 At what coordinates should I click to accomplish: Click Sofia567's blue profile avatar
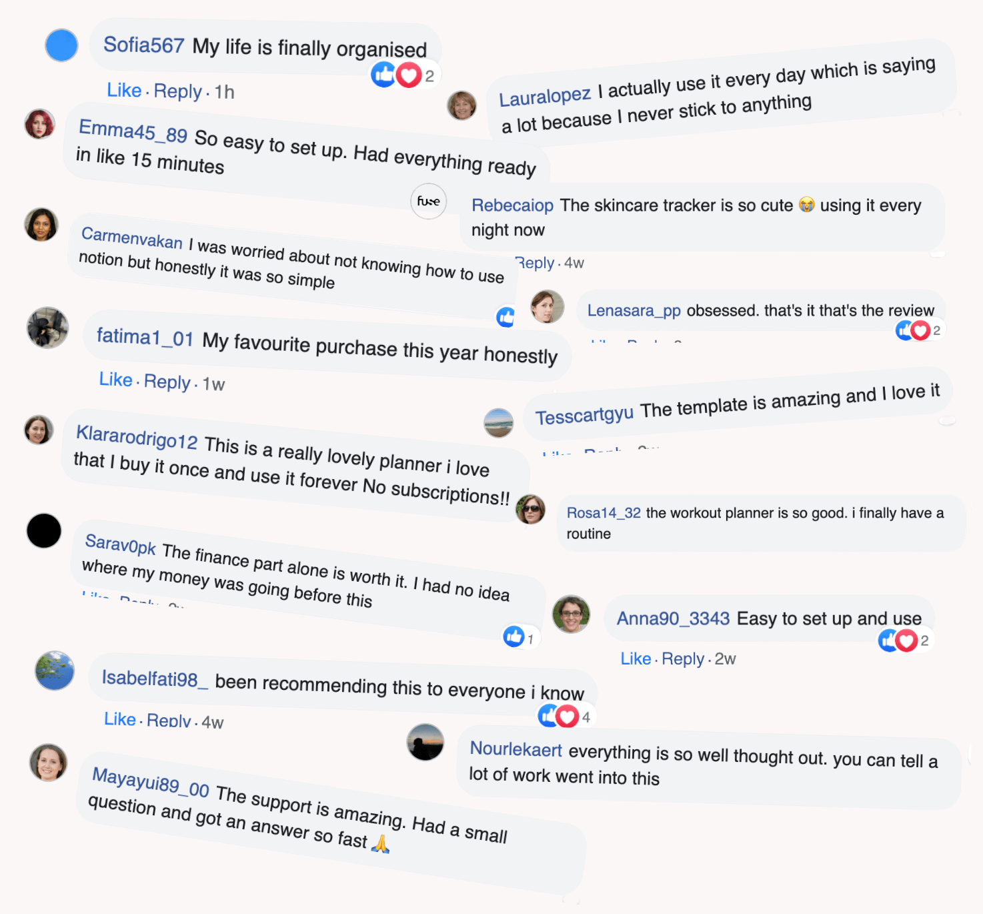[x=61, y=45]
